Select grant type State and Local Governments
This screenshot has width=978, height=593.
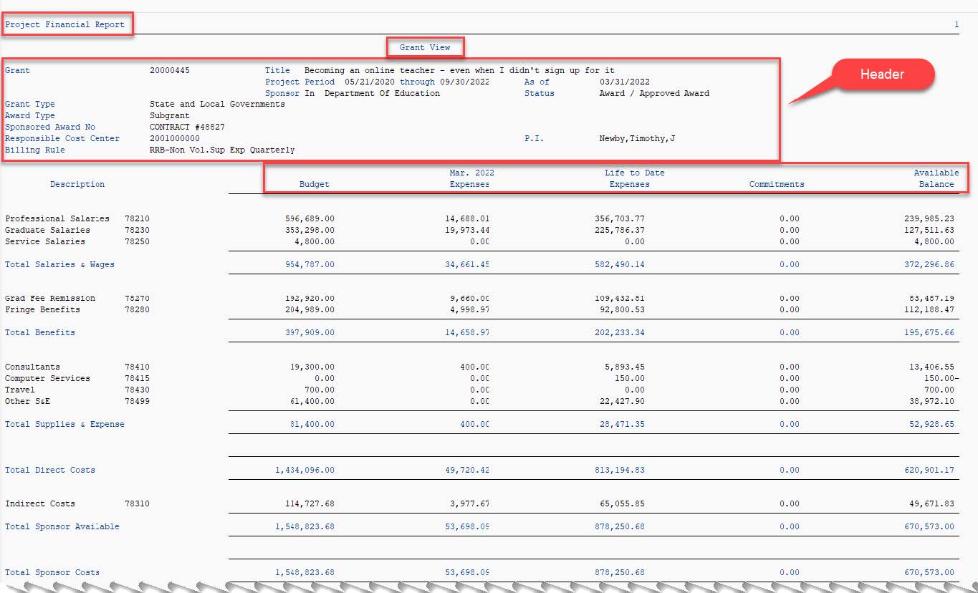217,105
